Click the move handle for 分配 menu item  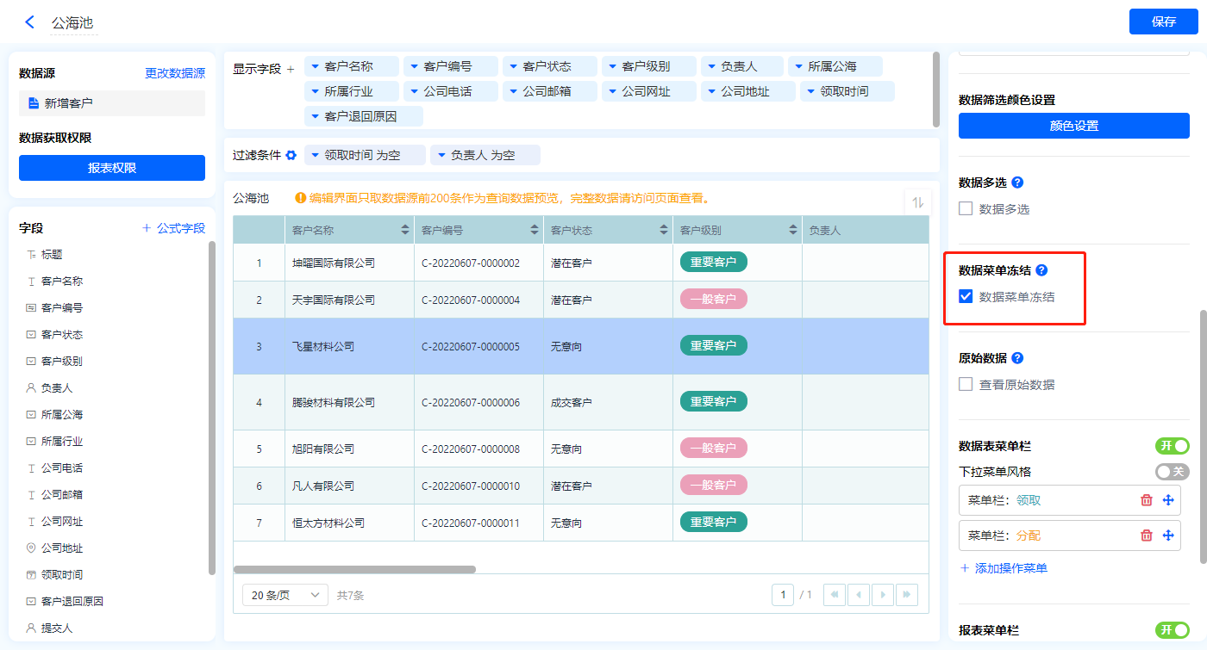pos(1168,535)
